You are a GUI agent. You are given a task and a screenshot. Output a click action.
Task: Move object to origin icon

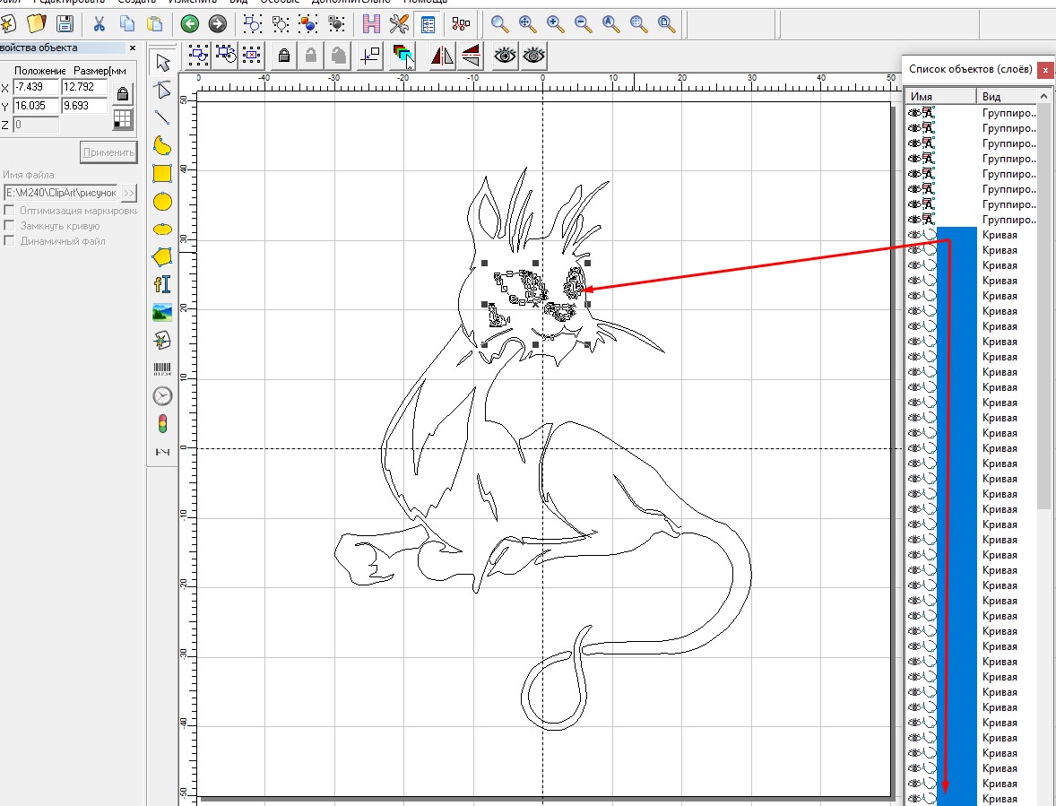pyautogui.click(x=369, y=56)
